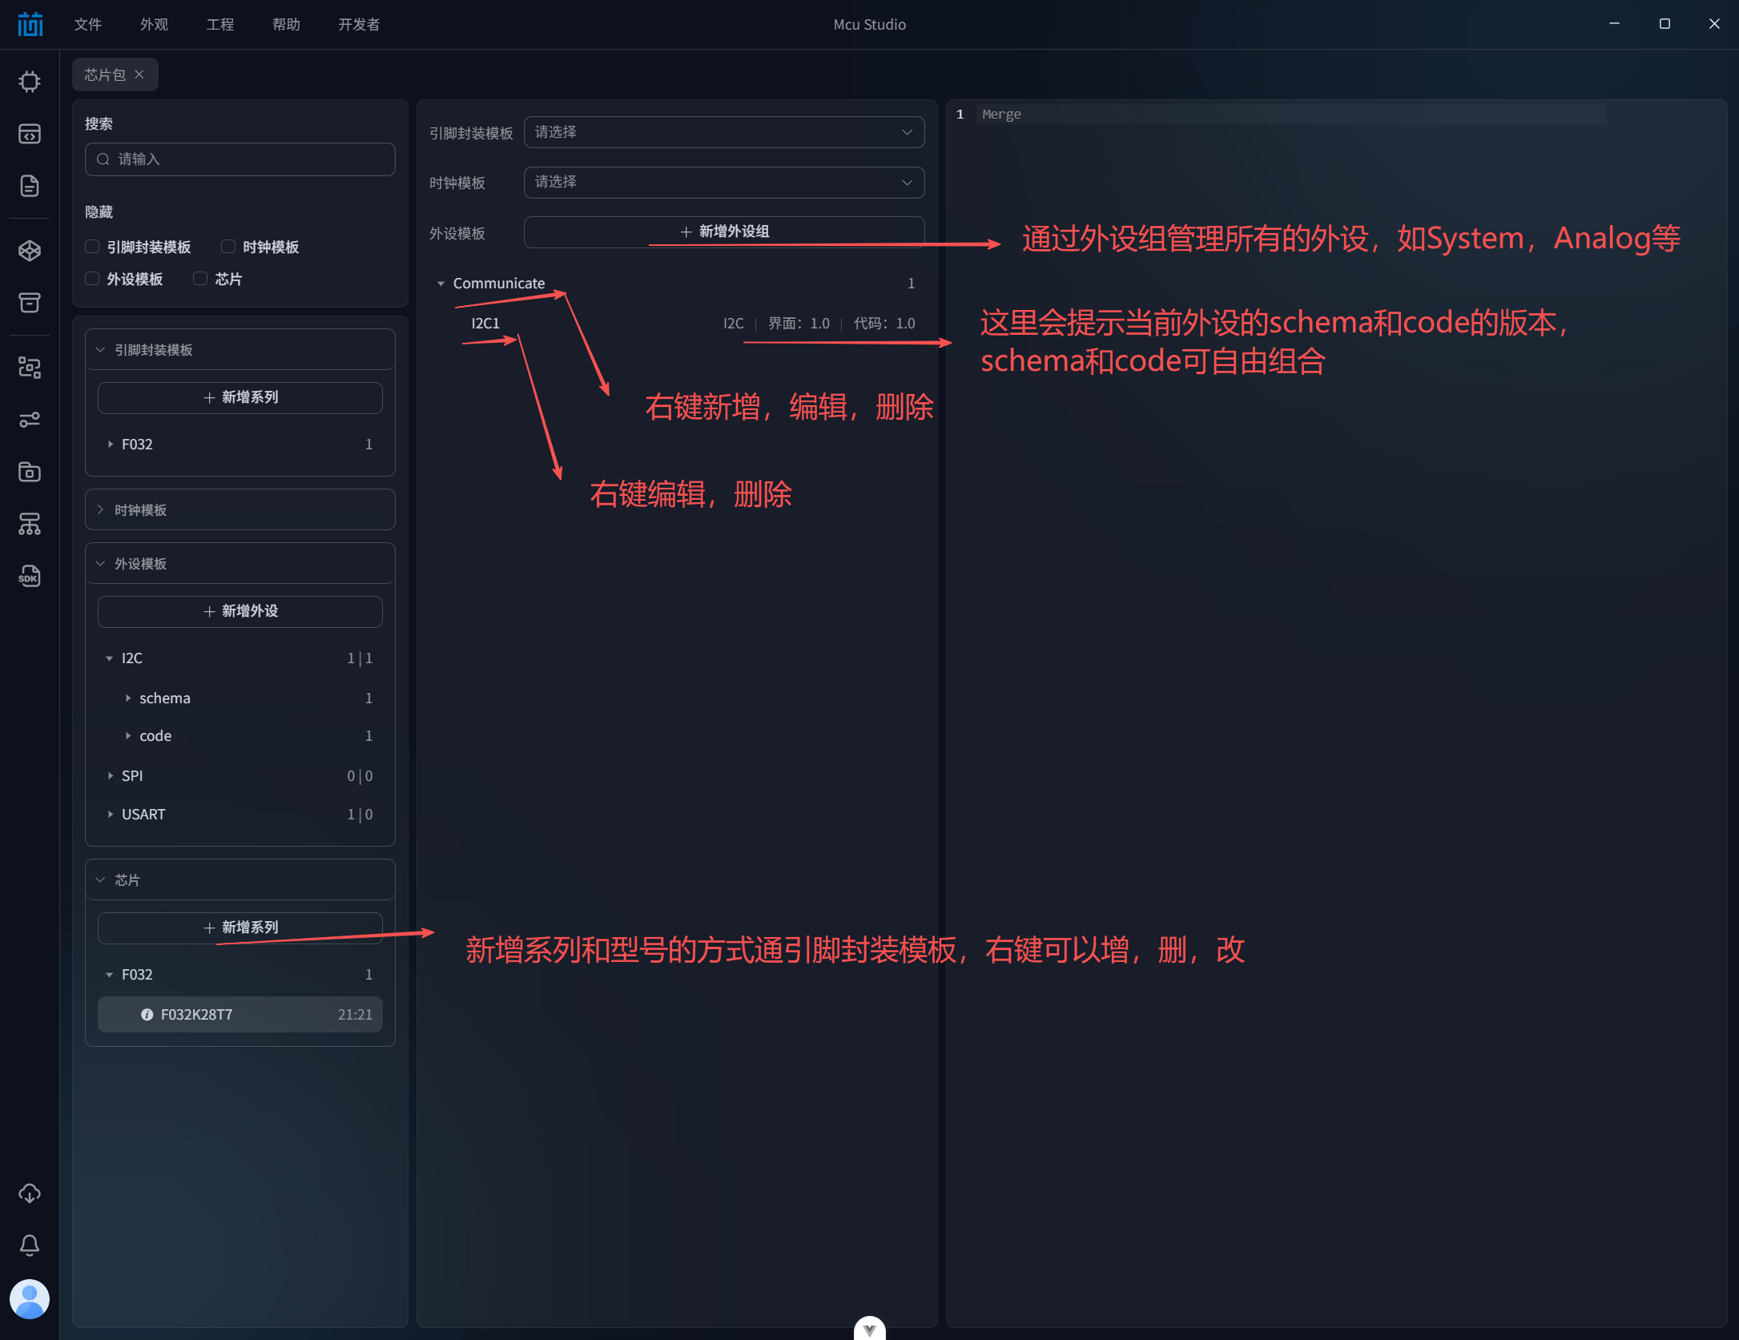
Task: Open the notification bell icon
Action: pos(30,1245)
